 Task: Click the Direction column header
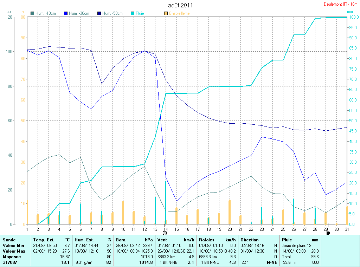coord(249,240)
